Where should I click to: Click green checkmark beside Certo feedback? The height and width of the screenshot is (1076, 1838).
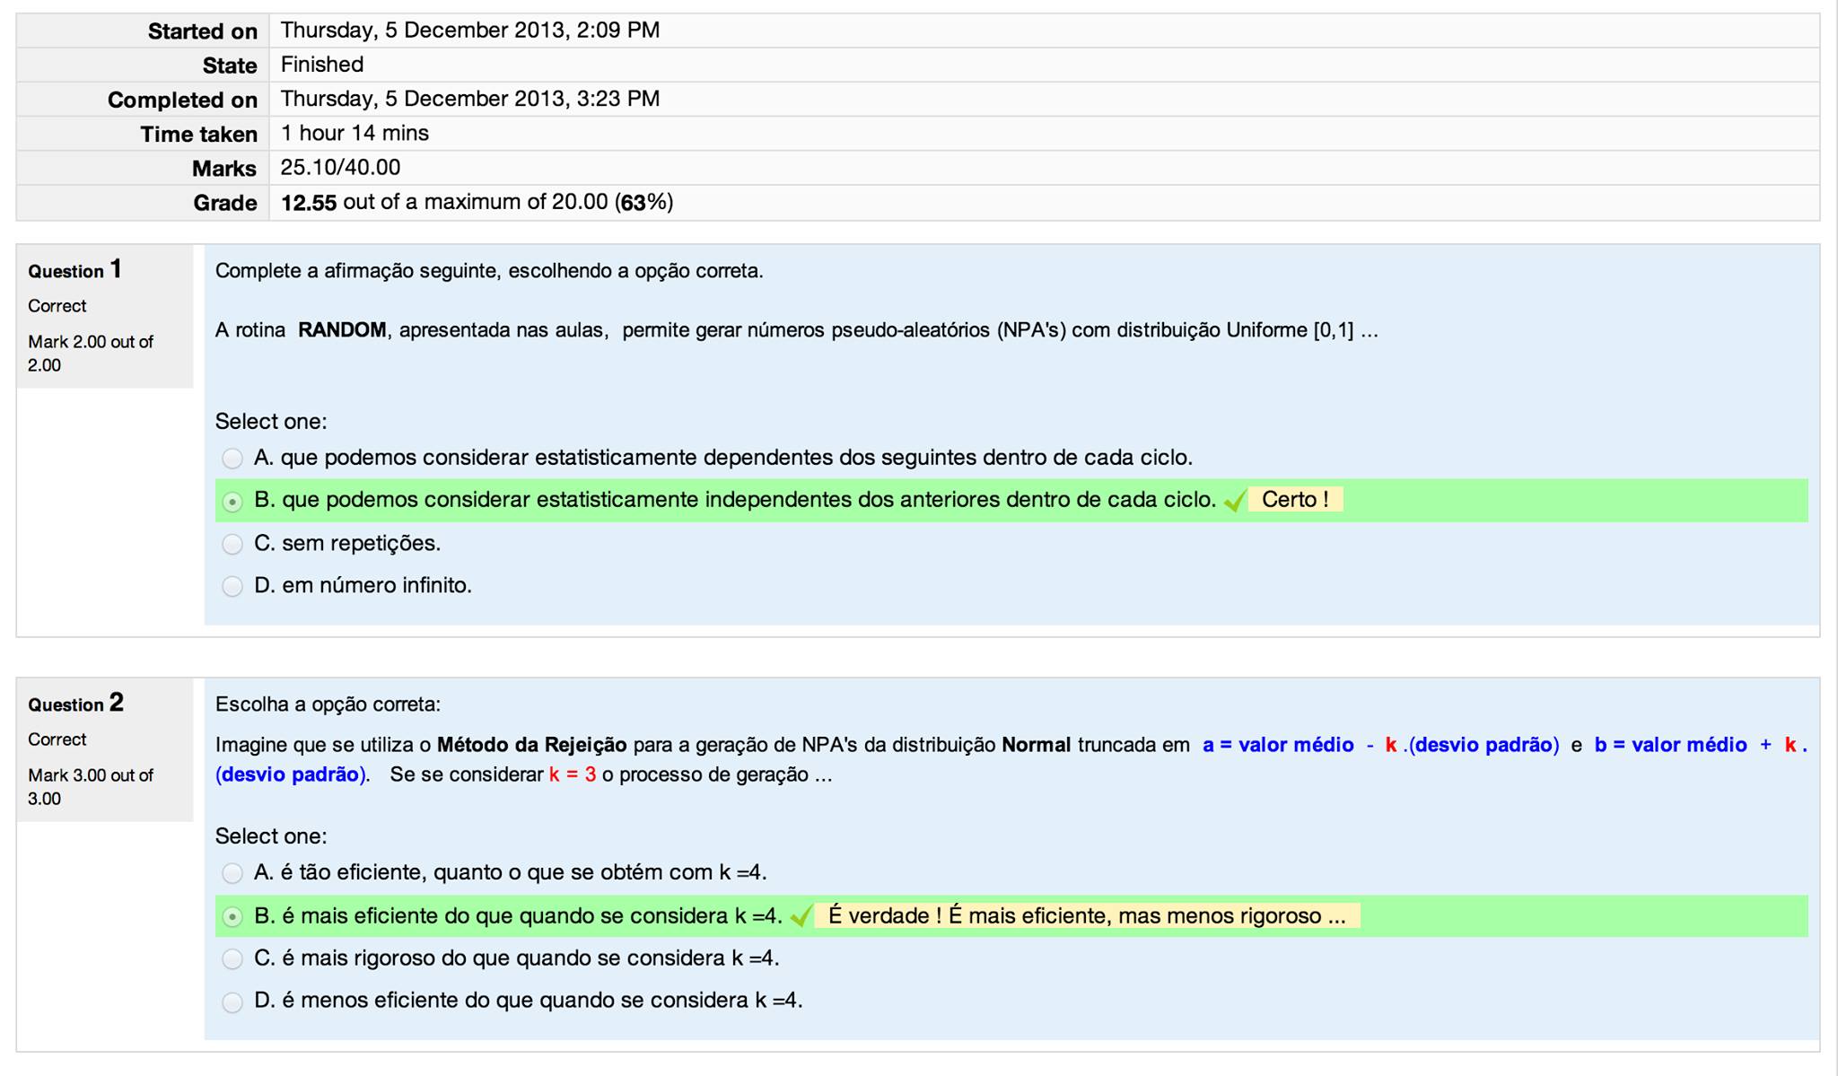point(1235,501)
